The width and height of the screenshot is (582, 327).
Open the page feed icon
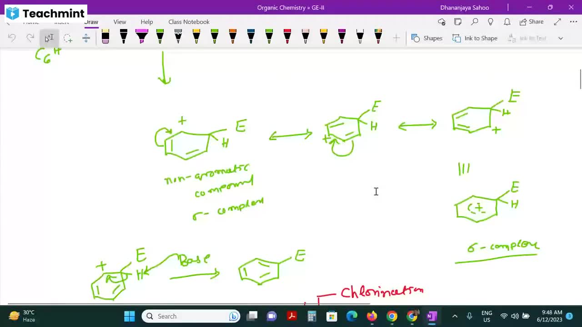click(x=458, y=22)
